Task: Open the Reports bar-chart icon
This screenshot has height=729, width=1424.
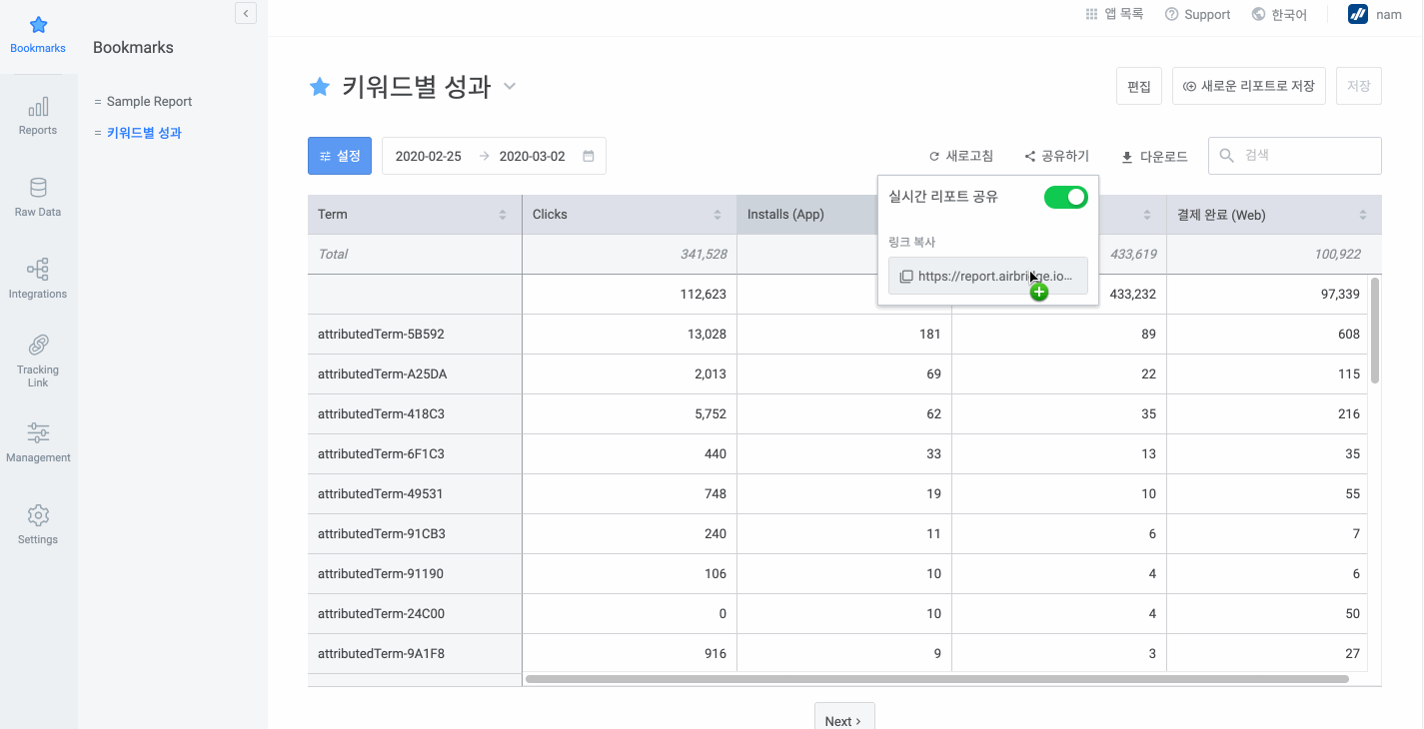Action: [38, 108]
